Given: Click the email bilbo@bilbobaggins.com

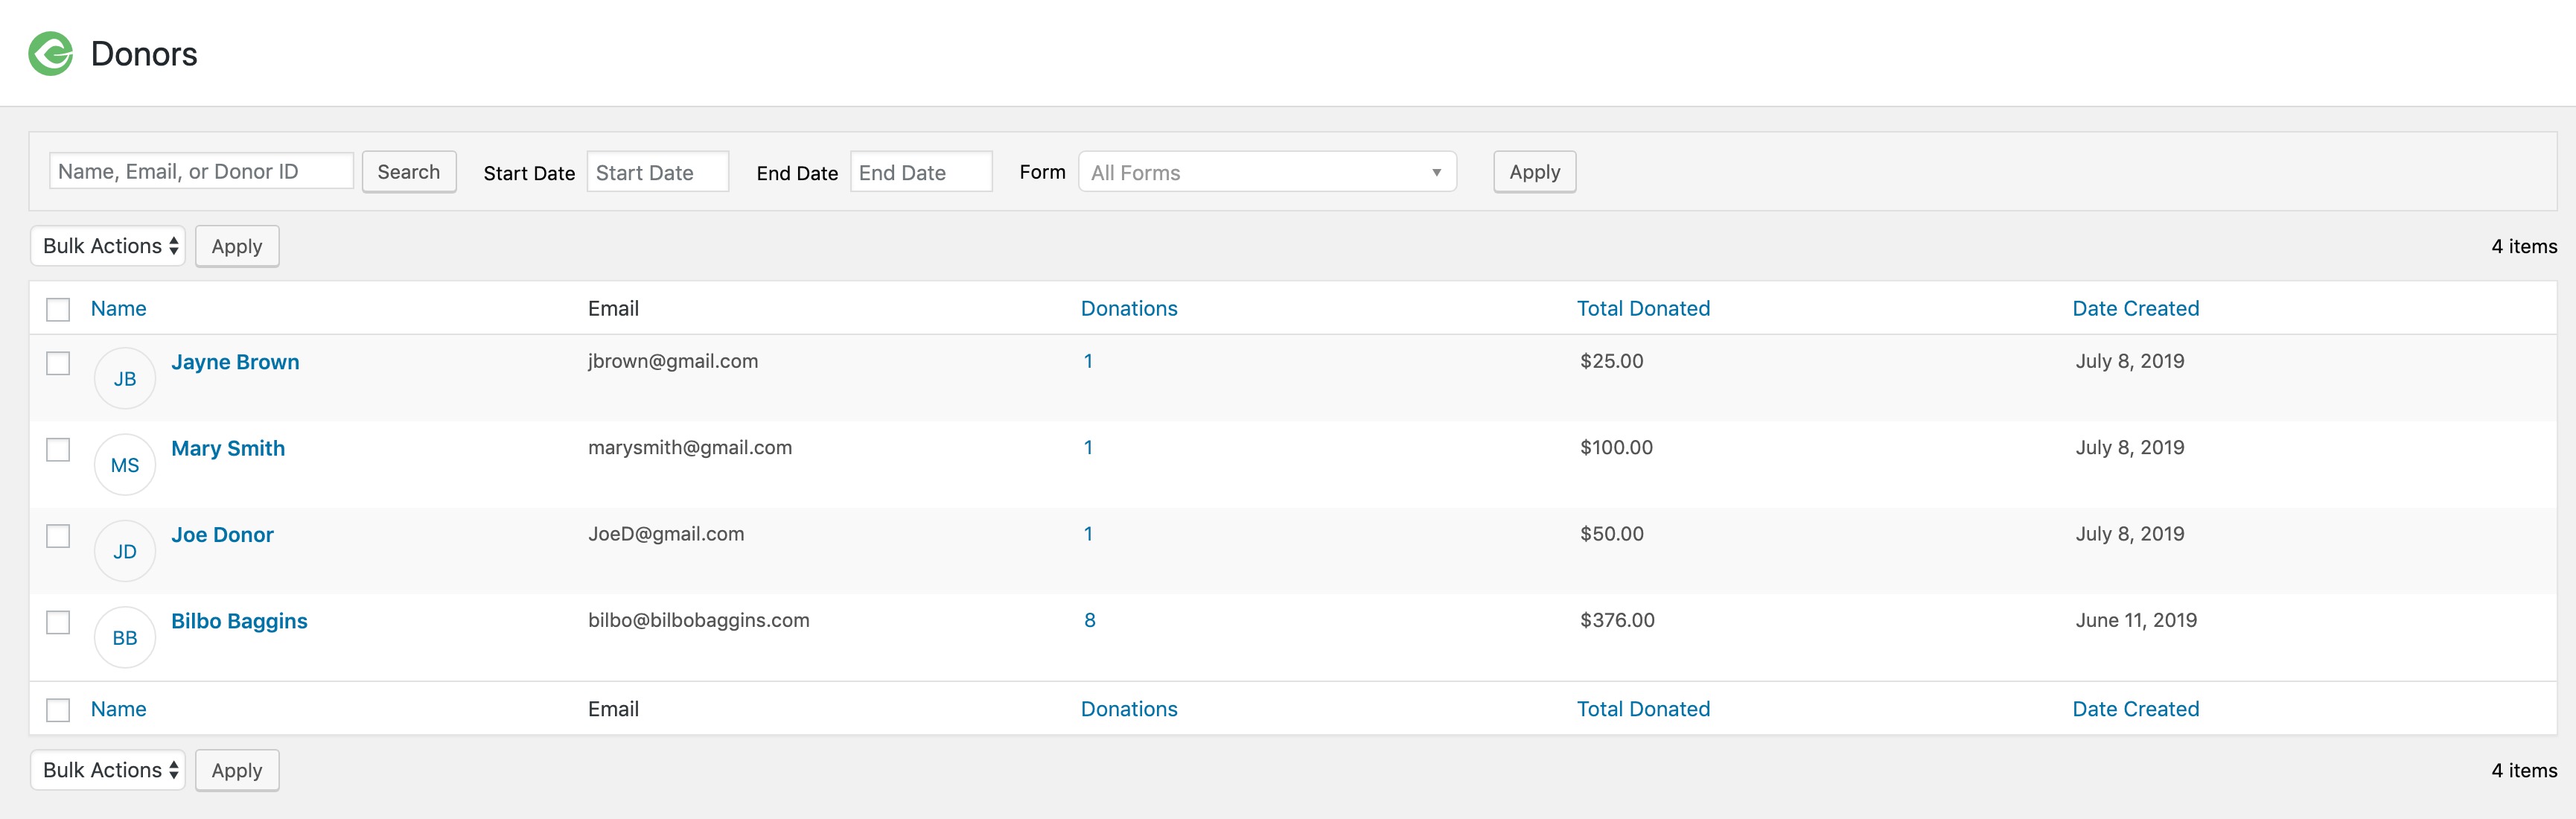Looking at the screenshot, I should (x=699, y=620).
